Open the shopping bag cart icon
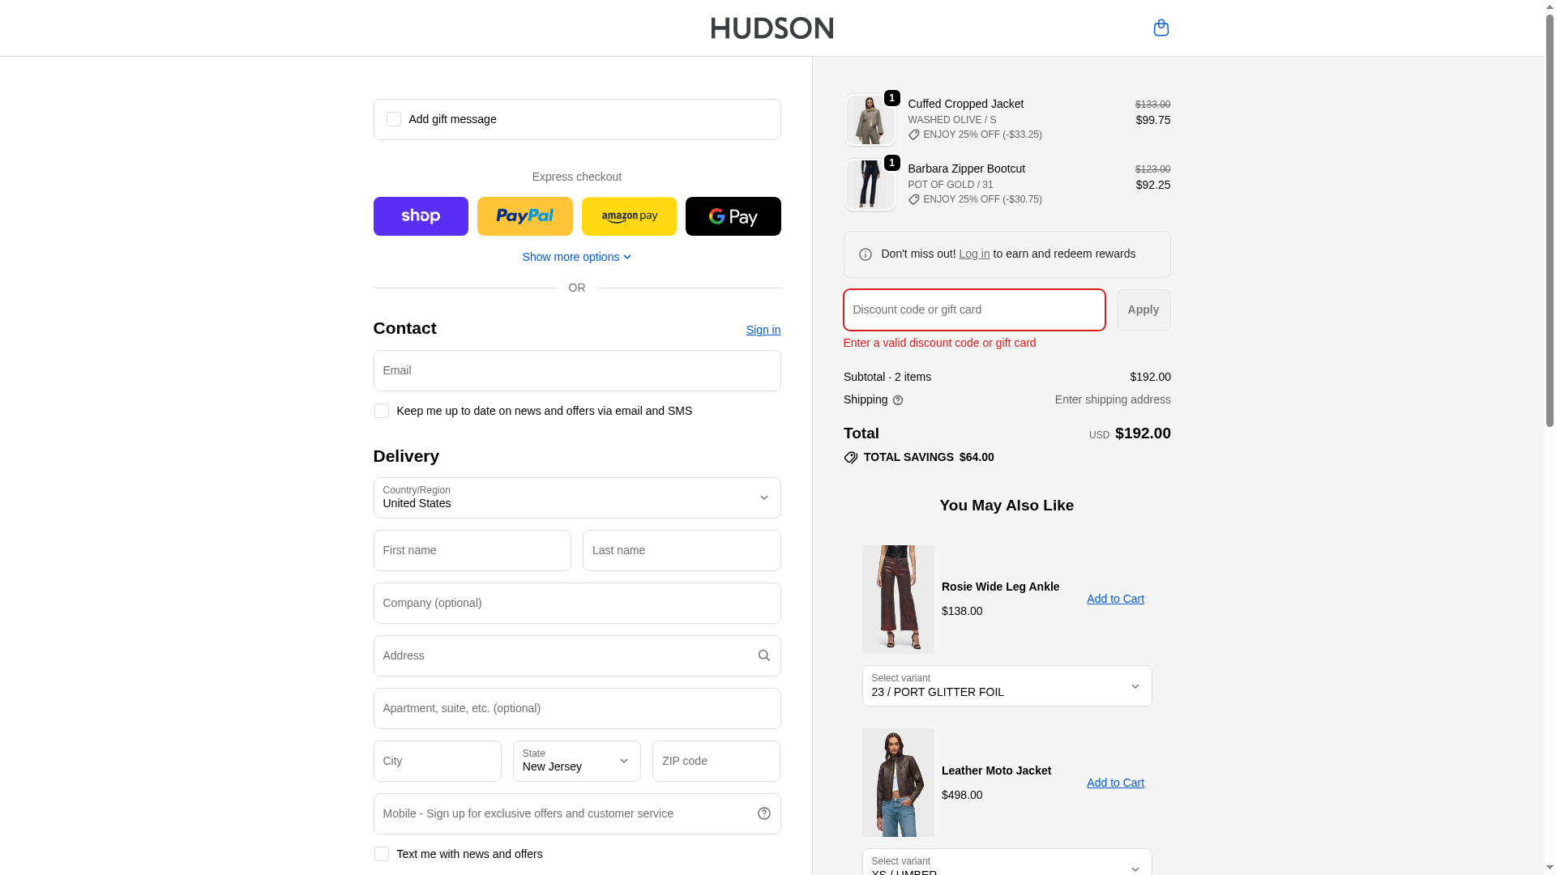The width and height of the screenshot is (1556, 875). tap(1161, 28)
